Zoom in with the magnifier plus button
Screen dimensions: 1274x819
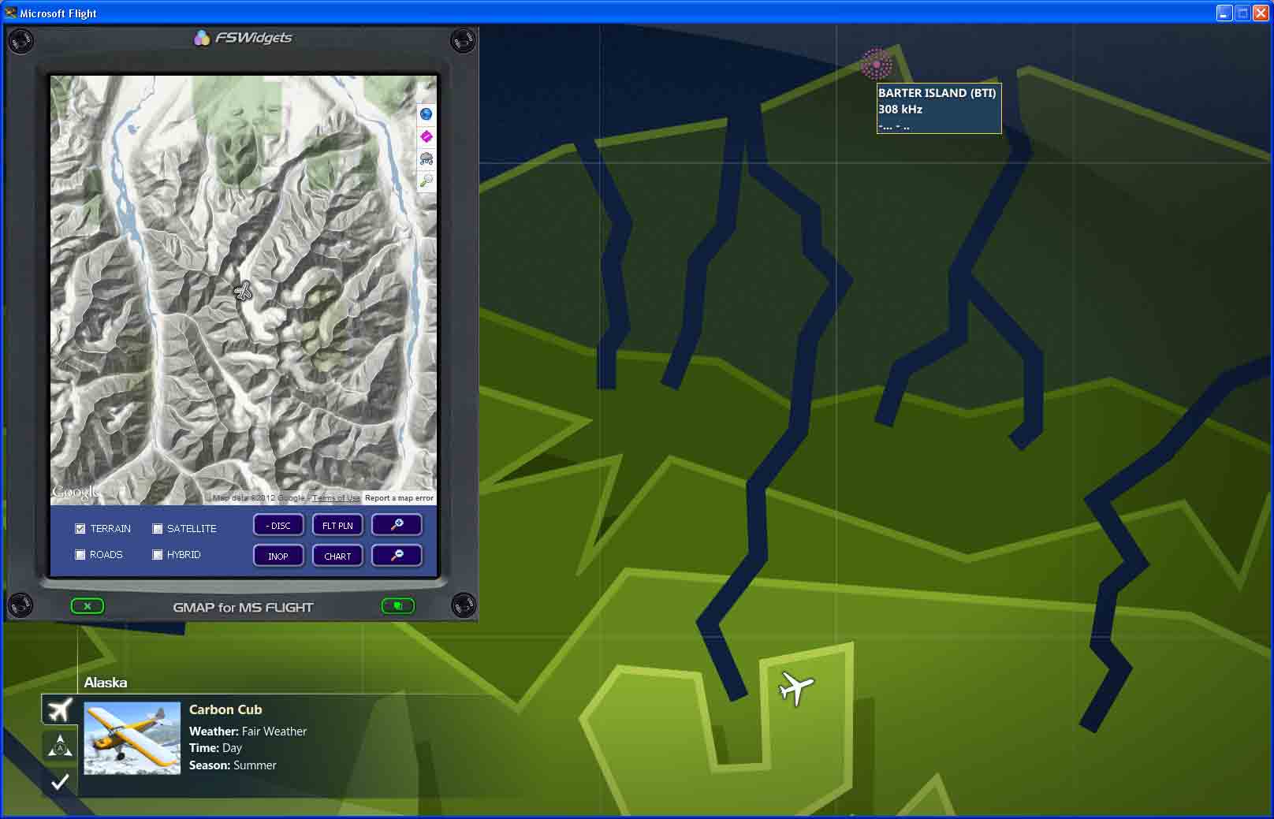397,525
